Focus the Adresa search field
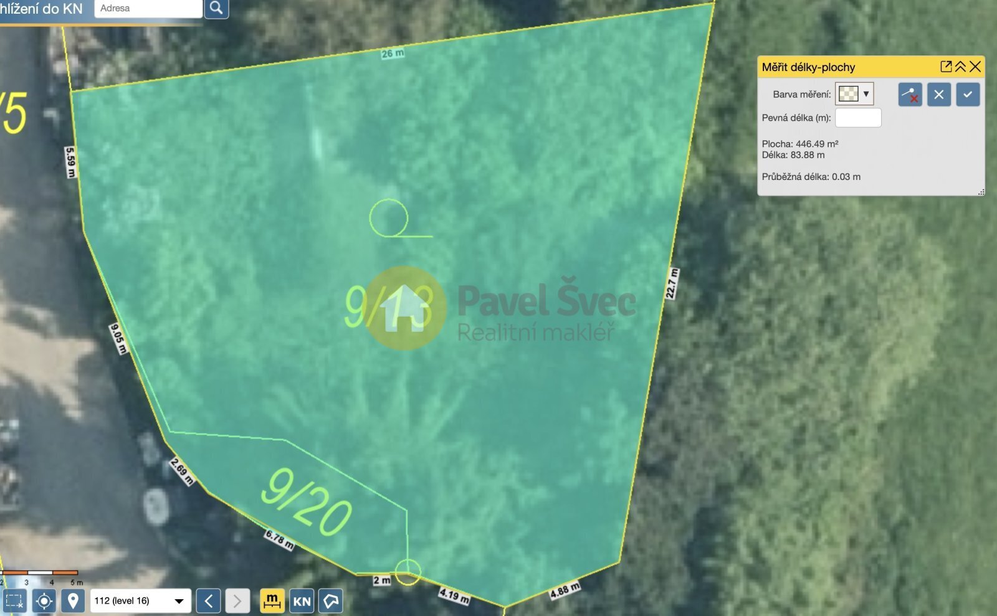Screen dimensions: 997x616 click(x=148, y=8)
